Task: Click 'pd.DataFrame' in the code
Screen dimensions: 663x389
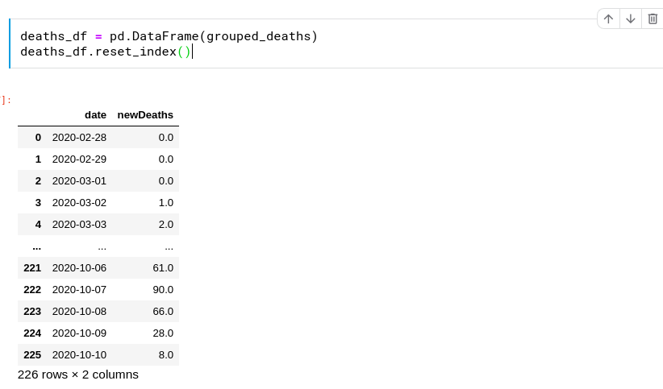Action: pyautogui.click(x=154, y=36)
